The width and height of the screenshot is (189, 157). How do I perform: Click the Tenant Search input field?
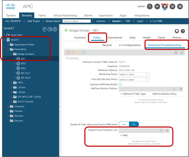click(77, 21)
